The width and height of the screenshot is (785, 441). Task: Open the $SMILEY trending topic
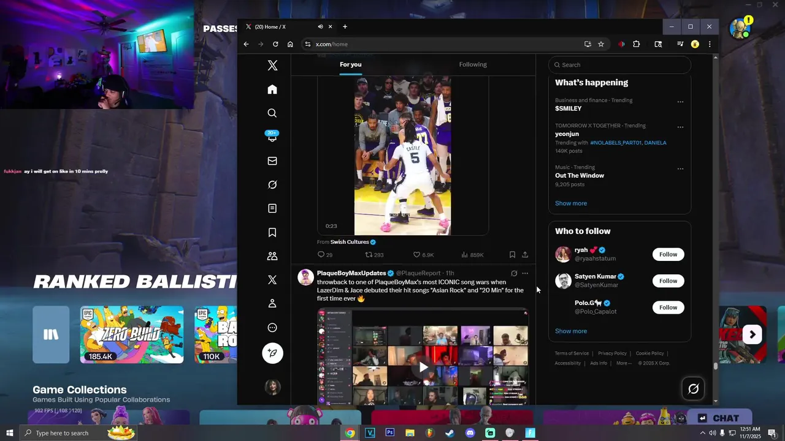[x=569, y=108]
